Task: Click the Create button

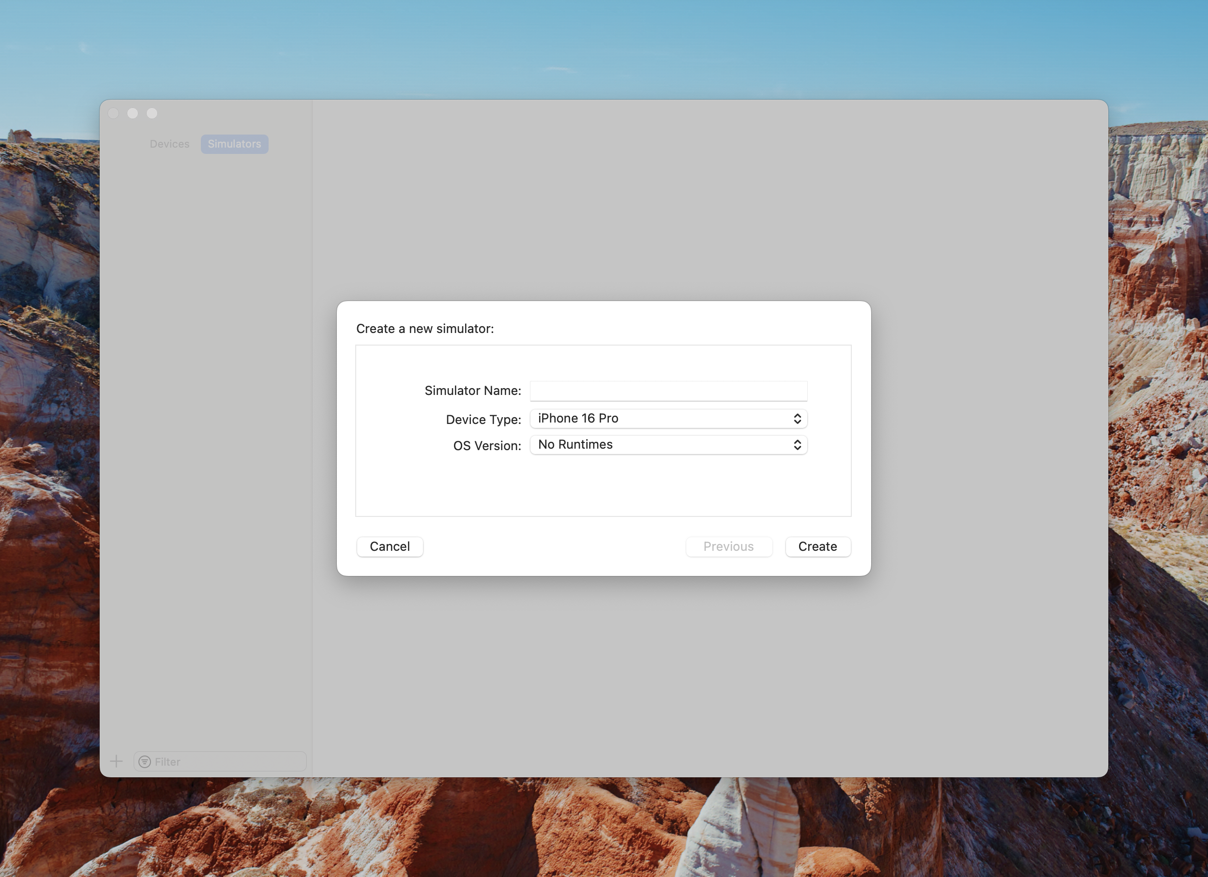Action: coord(817,546)
